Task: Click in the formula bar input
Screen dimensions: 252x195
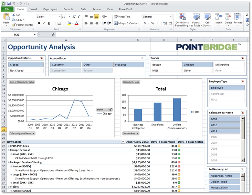Action: point(152,35)
